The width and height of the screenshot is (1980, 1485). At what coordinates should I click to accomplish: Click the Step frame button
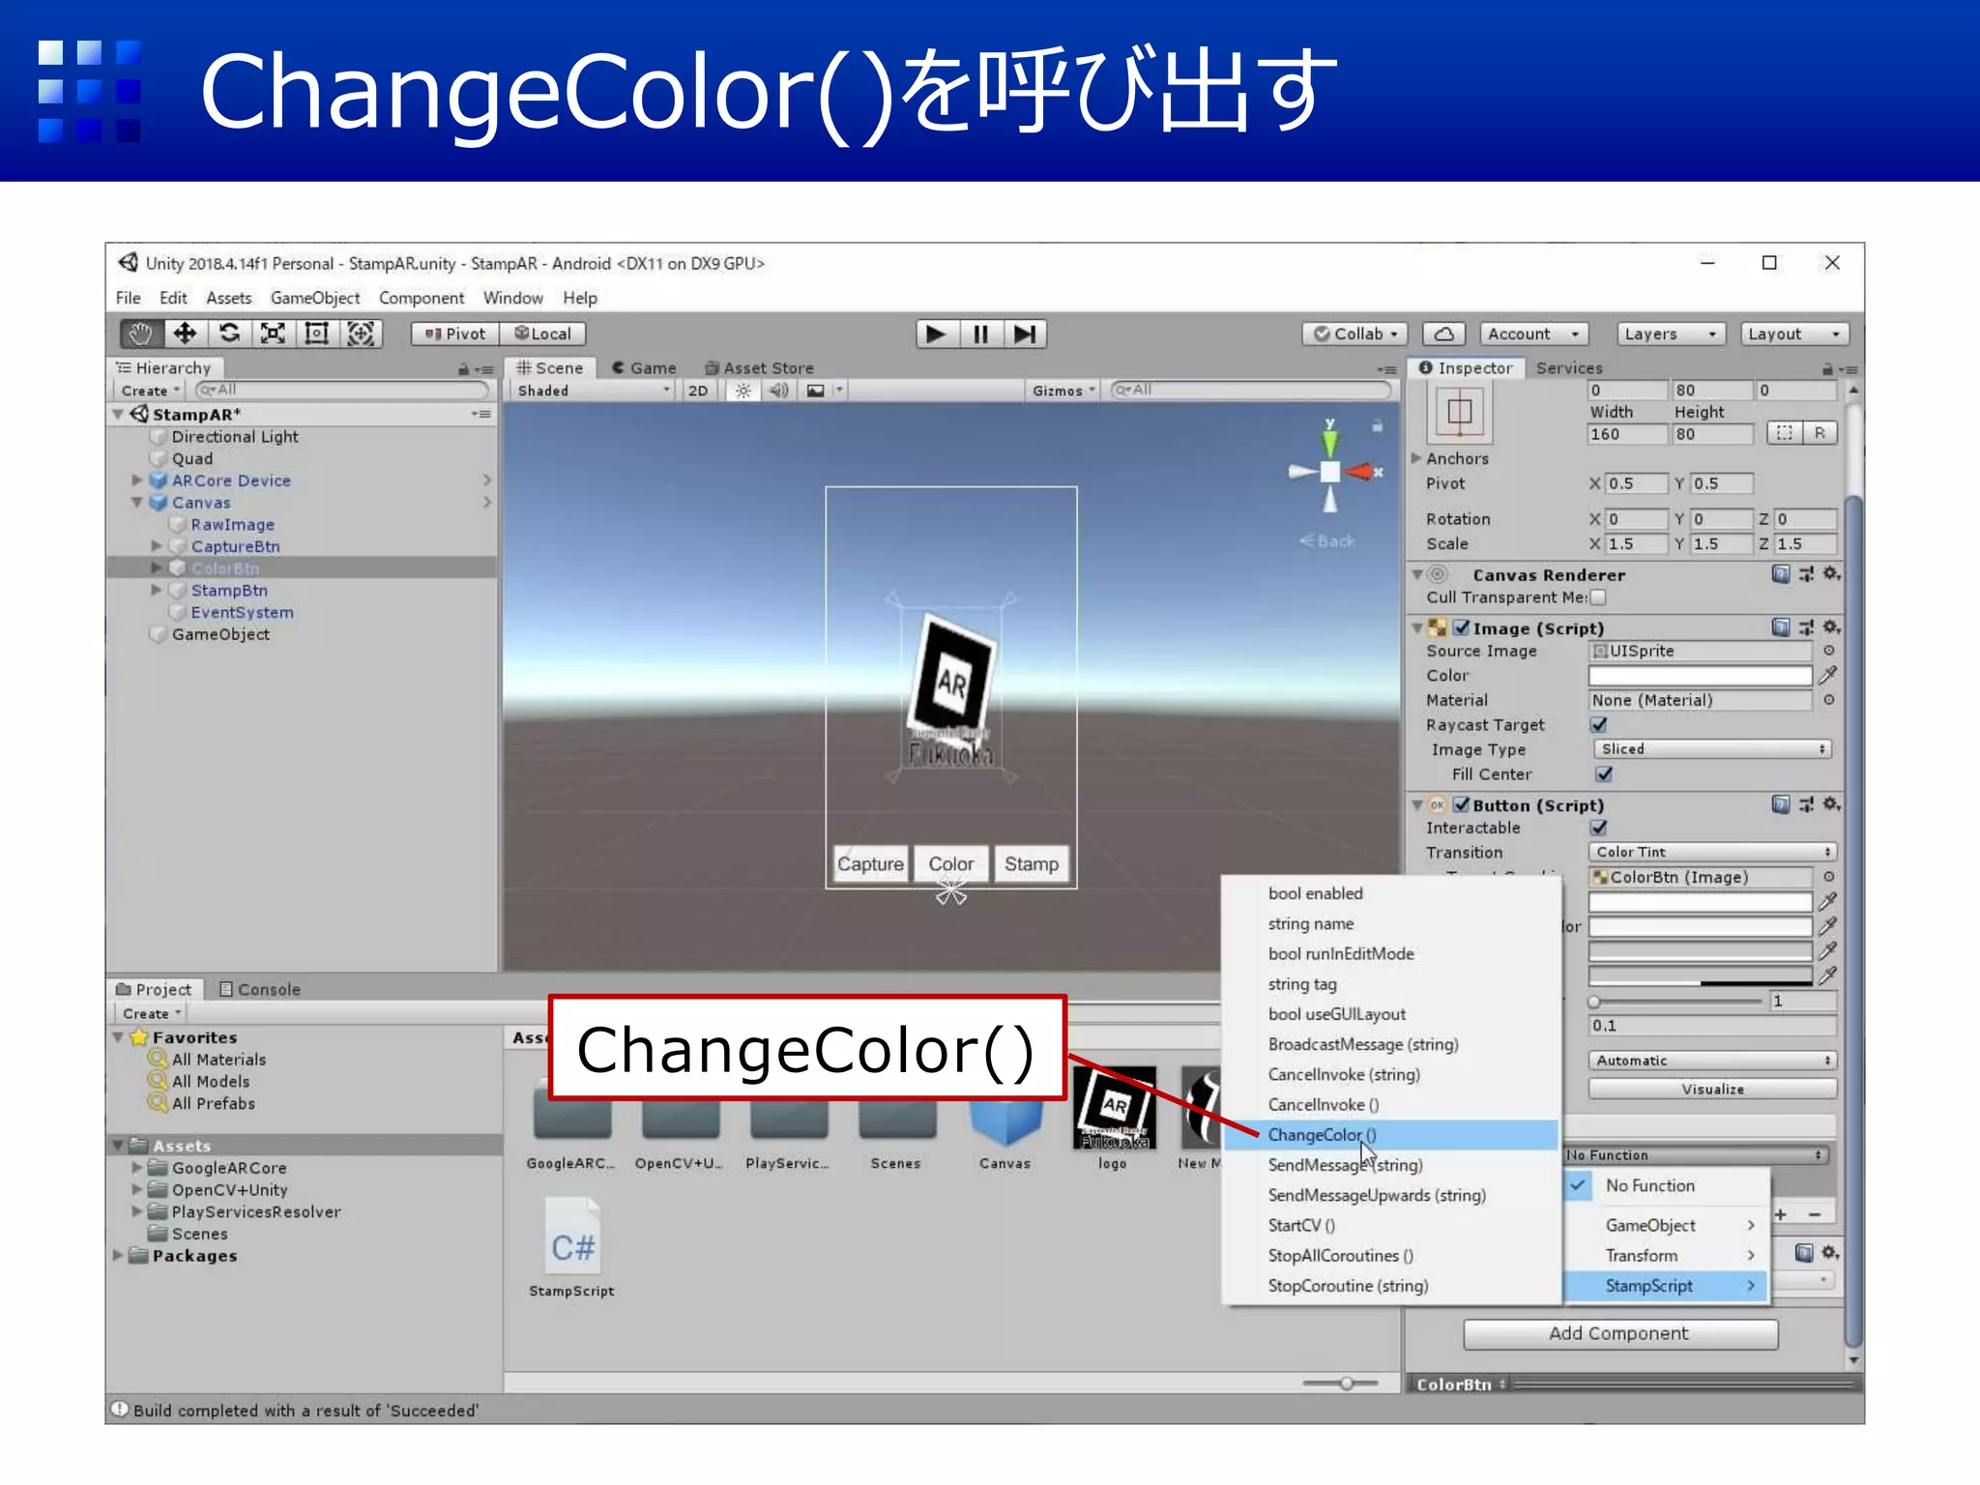pyautogui.click(x=1025, y=335)
